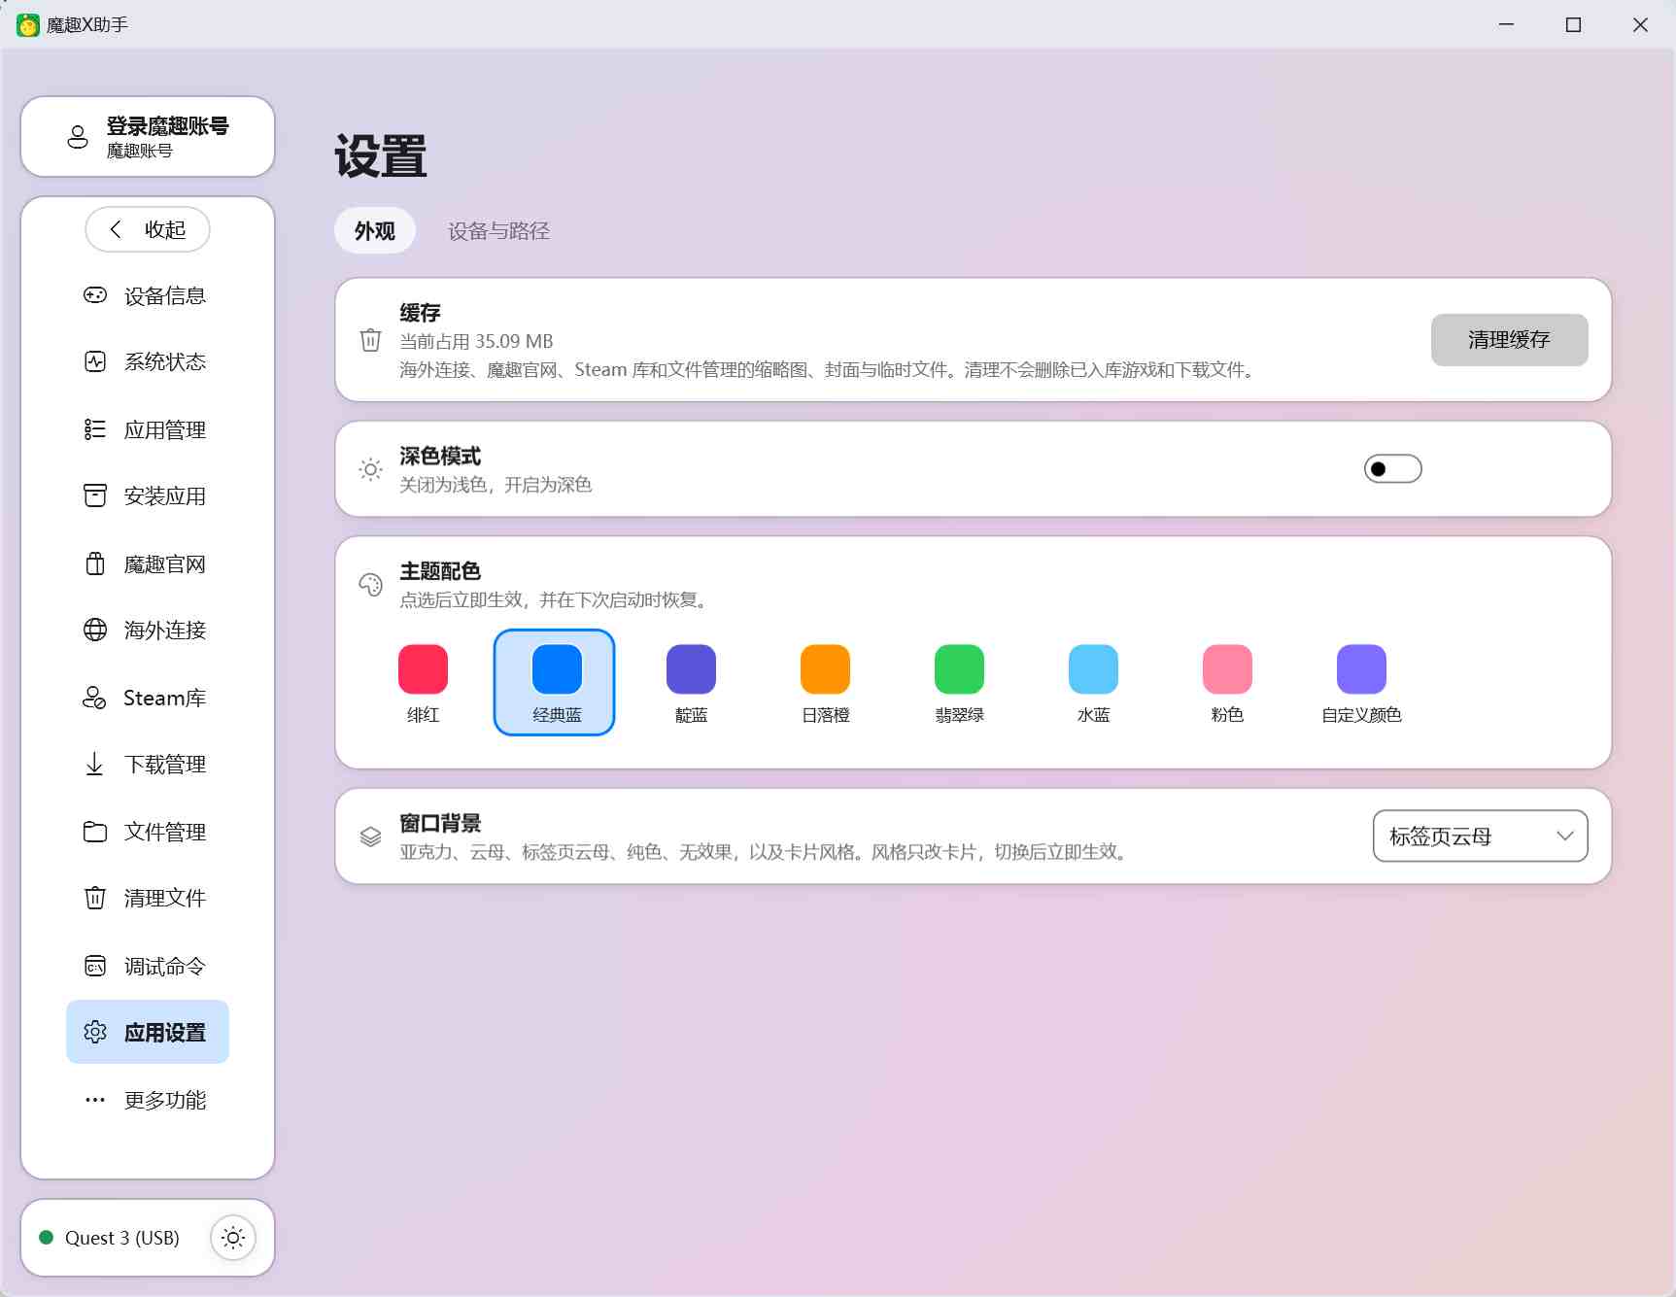
Task: Click the palette icon beside 主题配色
Action: coord(370,585)
